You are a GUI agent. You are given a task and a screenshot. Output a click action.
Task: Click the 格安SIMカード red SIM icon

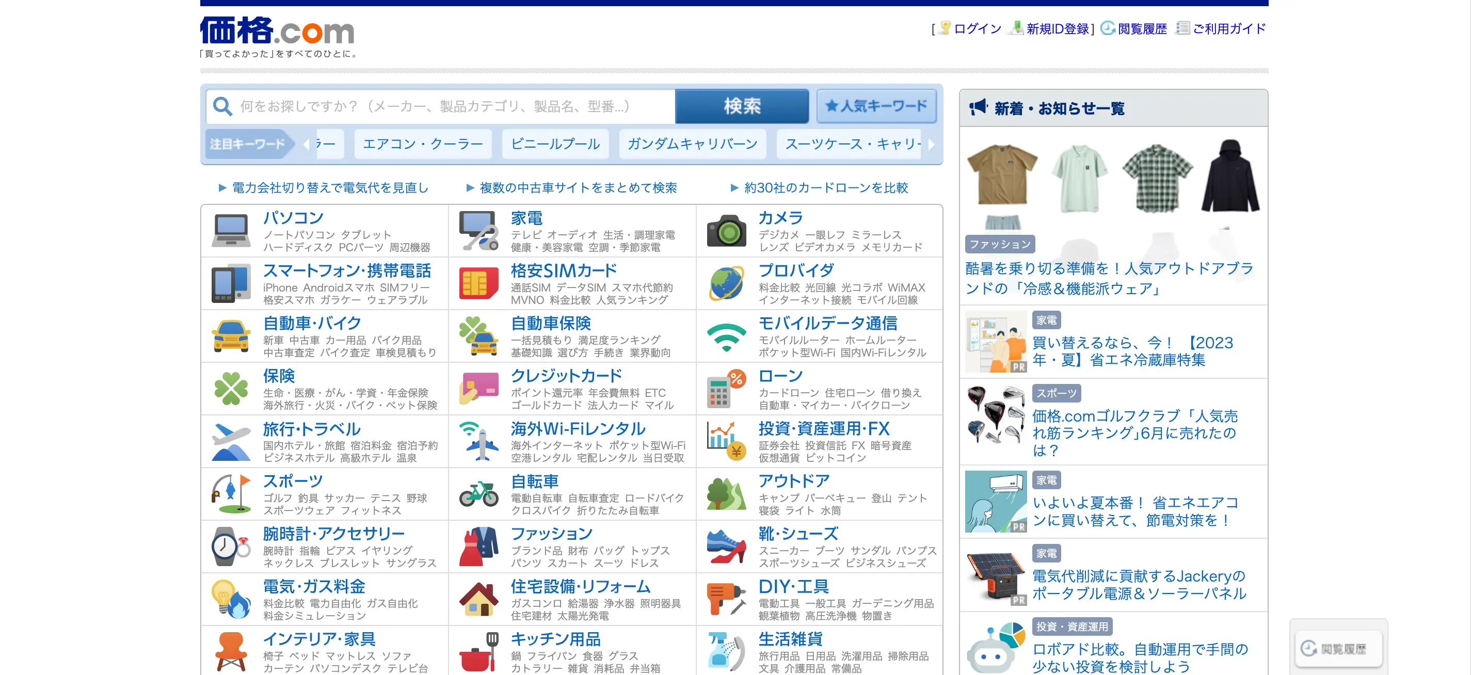(x=478, y=283)
